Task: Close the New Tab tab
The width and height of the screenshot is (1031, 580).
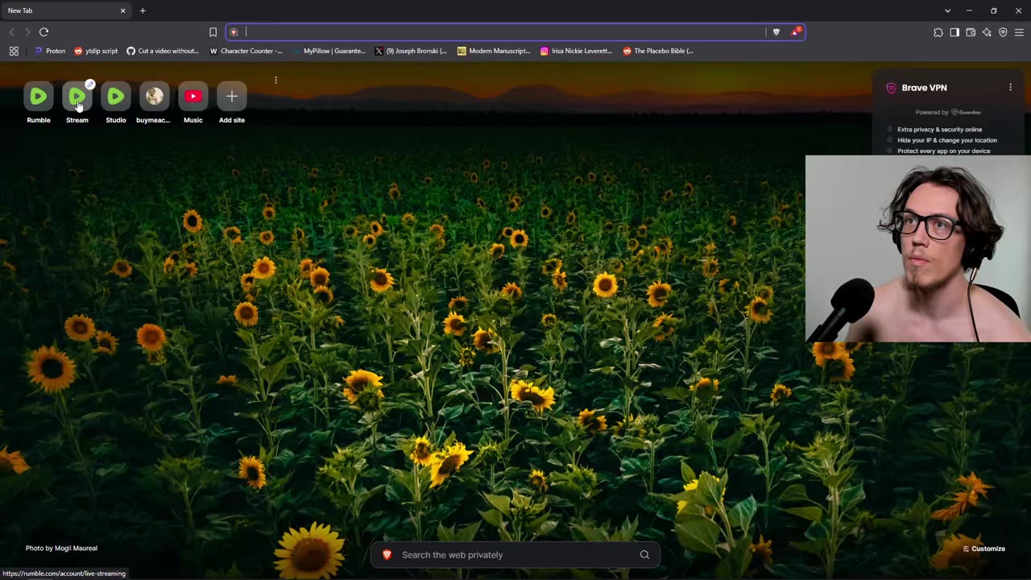Action: pyautogui.click(x=122, y=10)
